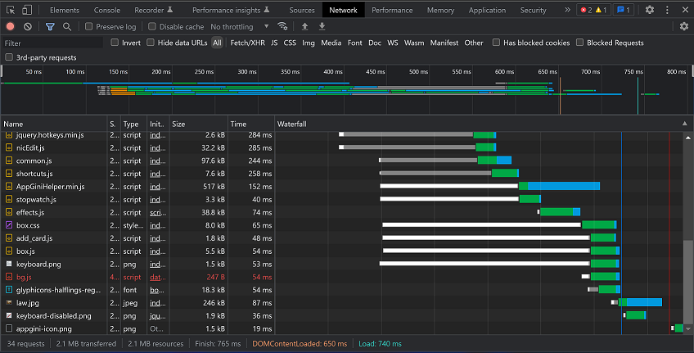Toggle the device toolbar icon
Image resolution: width=694 pixels, height=353 pixels.
pyautogui.click(x=27, y=10)
